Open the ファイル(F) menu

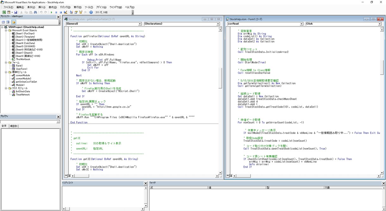(8, 7)
